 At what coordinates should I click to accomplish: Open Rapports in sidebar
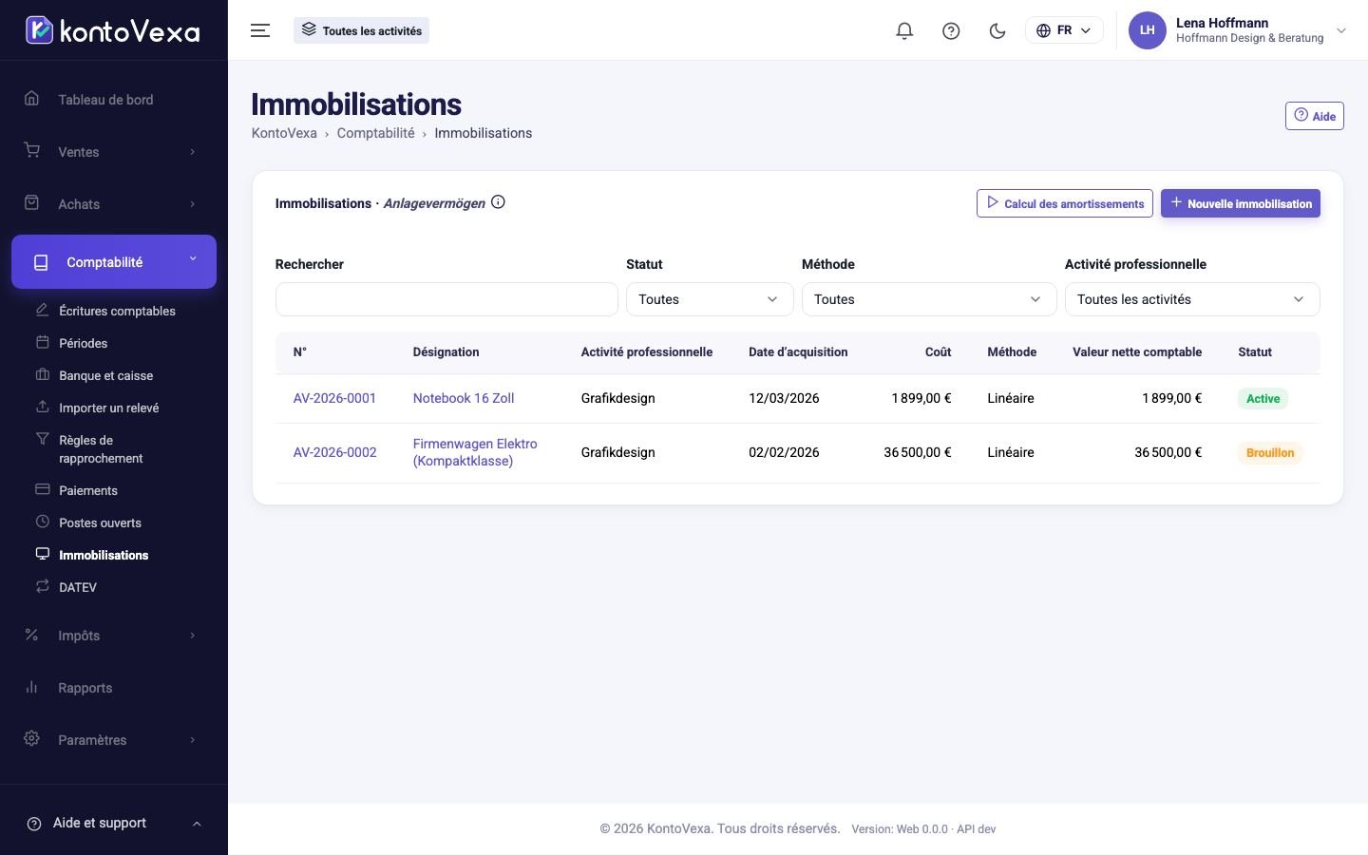[x=114, y=688]
